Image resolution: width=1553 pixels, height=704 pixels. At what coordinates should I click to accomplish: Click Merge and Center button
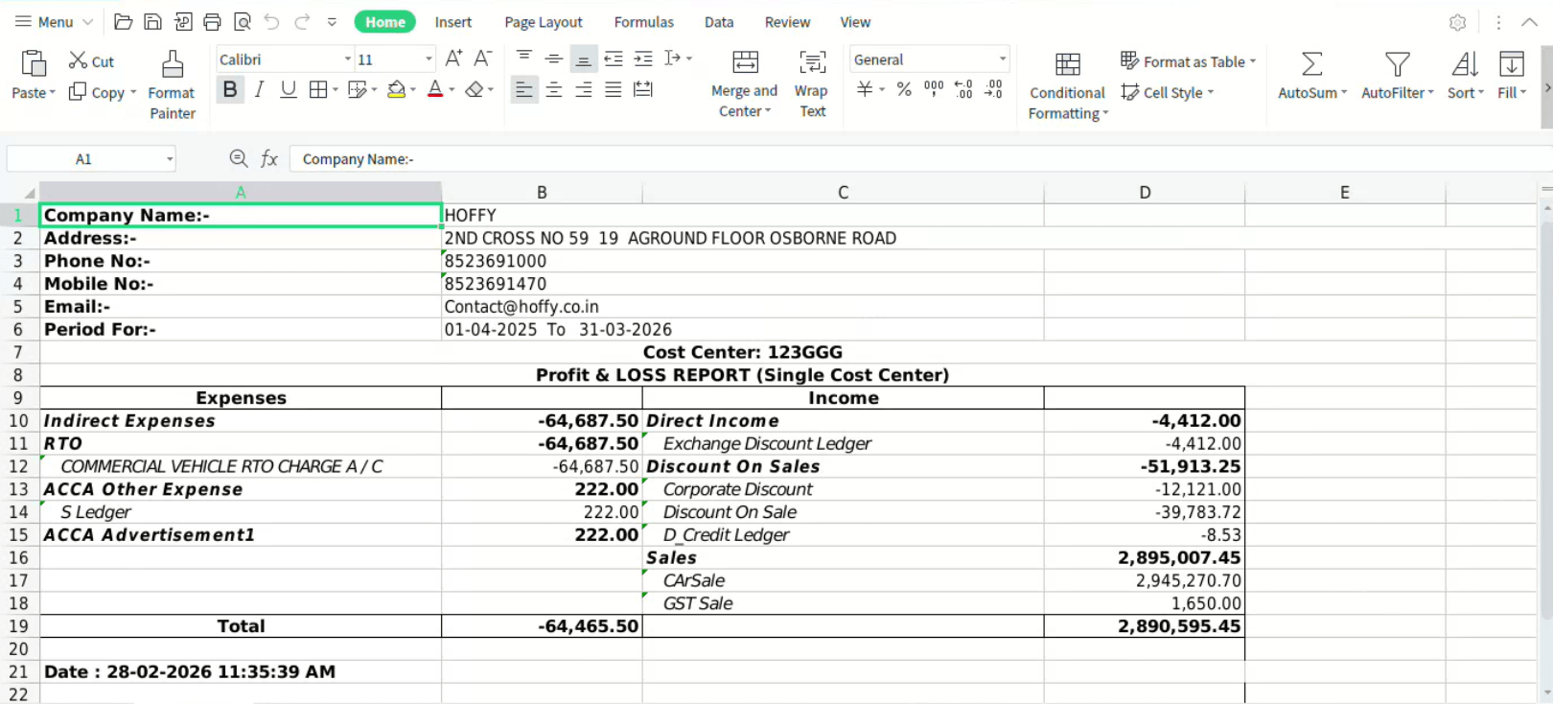click(x=745, y=83)
